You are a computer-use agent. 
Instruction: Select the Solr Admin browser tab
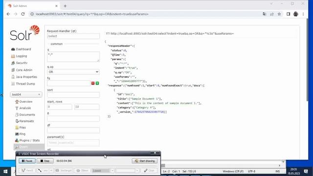coord(32,6)
